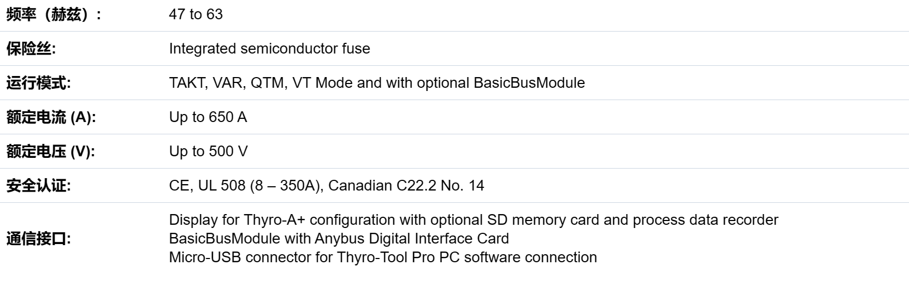Image resolution: width=909 pixels, height=289 pixels.
Task: Click the 额定电流 (A) label
Action: (x=51, y=117)
